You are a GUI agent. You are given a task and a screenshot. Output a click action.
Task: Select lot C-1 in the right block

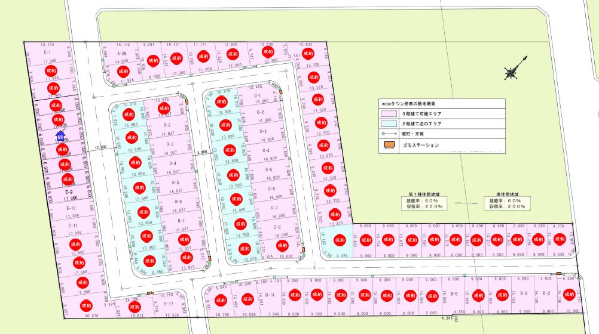click(x=258, y=96)
